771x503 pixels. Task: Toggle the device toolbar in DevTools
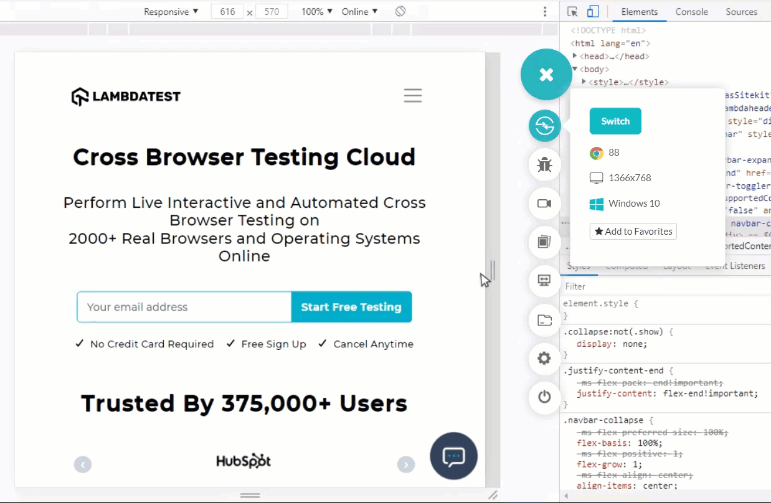click(592, 11)
